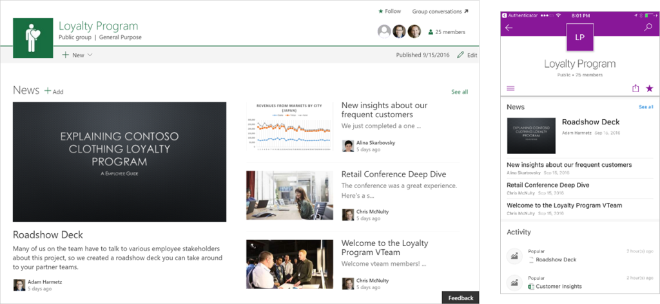Tap the Roadshow Deck activity item
Viewport: 660px width, 304px height.
(552, 260)
